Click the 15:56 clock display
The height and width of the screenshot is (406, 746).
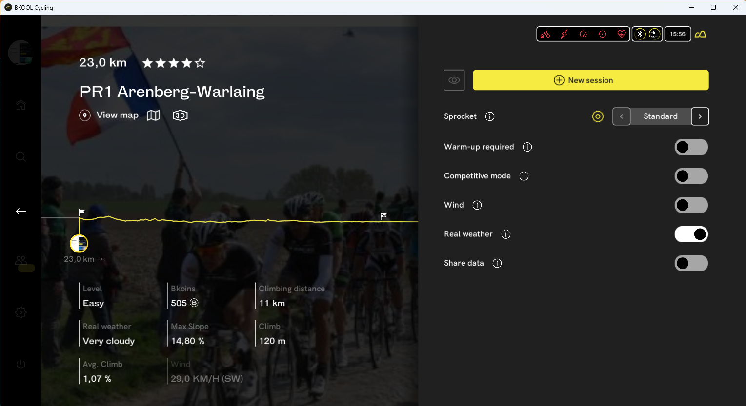tap(678, 34)
